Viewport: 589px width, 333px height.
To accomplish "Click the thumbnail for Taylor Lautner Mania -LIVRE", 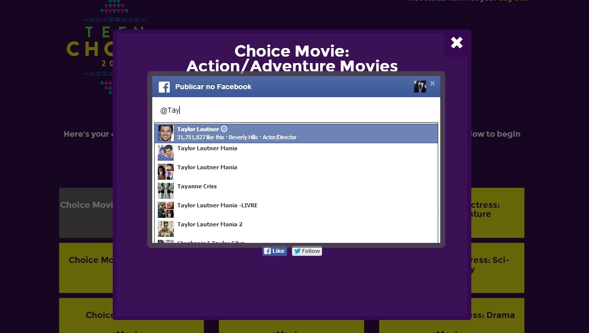I will [166, 209].
